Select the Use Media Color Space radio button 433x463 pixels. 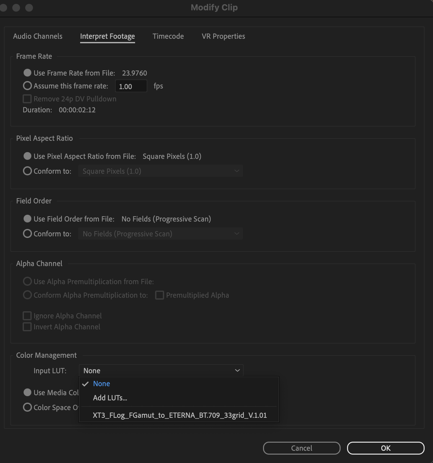(x=27, y=393)
